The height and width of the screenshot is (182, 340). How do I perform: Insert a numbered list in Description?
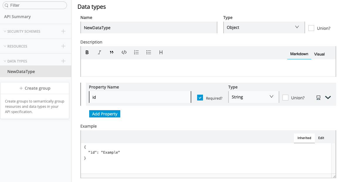tap(136, 53)
